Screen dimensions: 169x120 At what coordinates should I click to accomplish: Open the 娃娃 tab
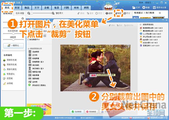pos(76,8)
